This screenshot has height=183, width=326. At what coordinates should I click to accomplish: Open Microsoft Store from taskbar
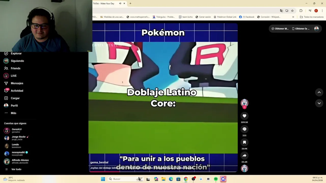pyautogui.click(x=178, y=179)
